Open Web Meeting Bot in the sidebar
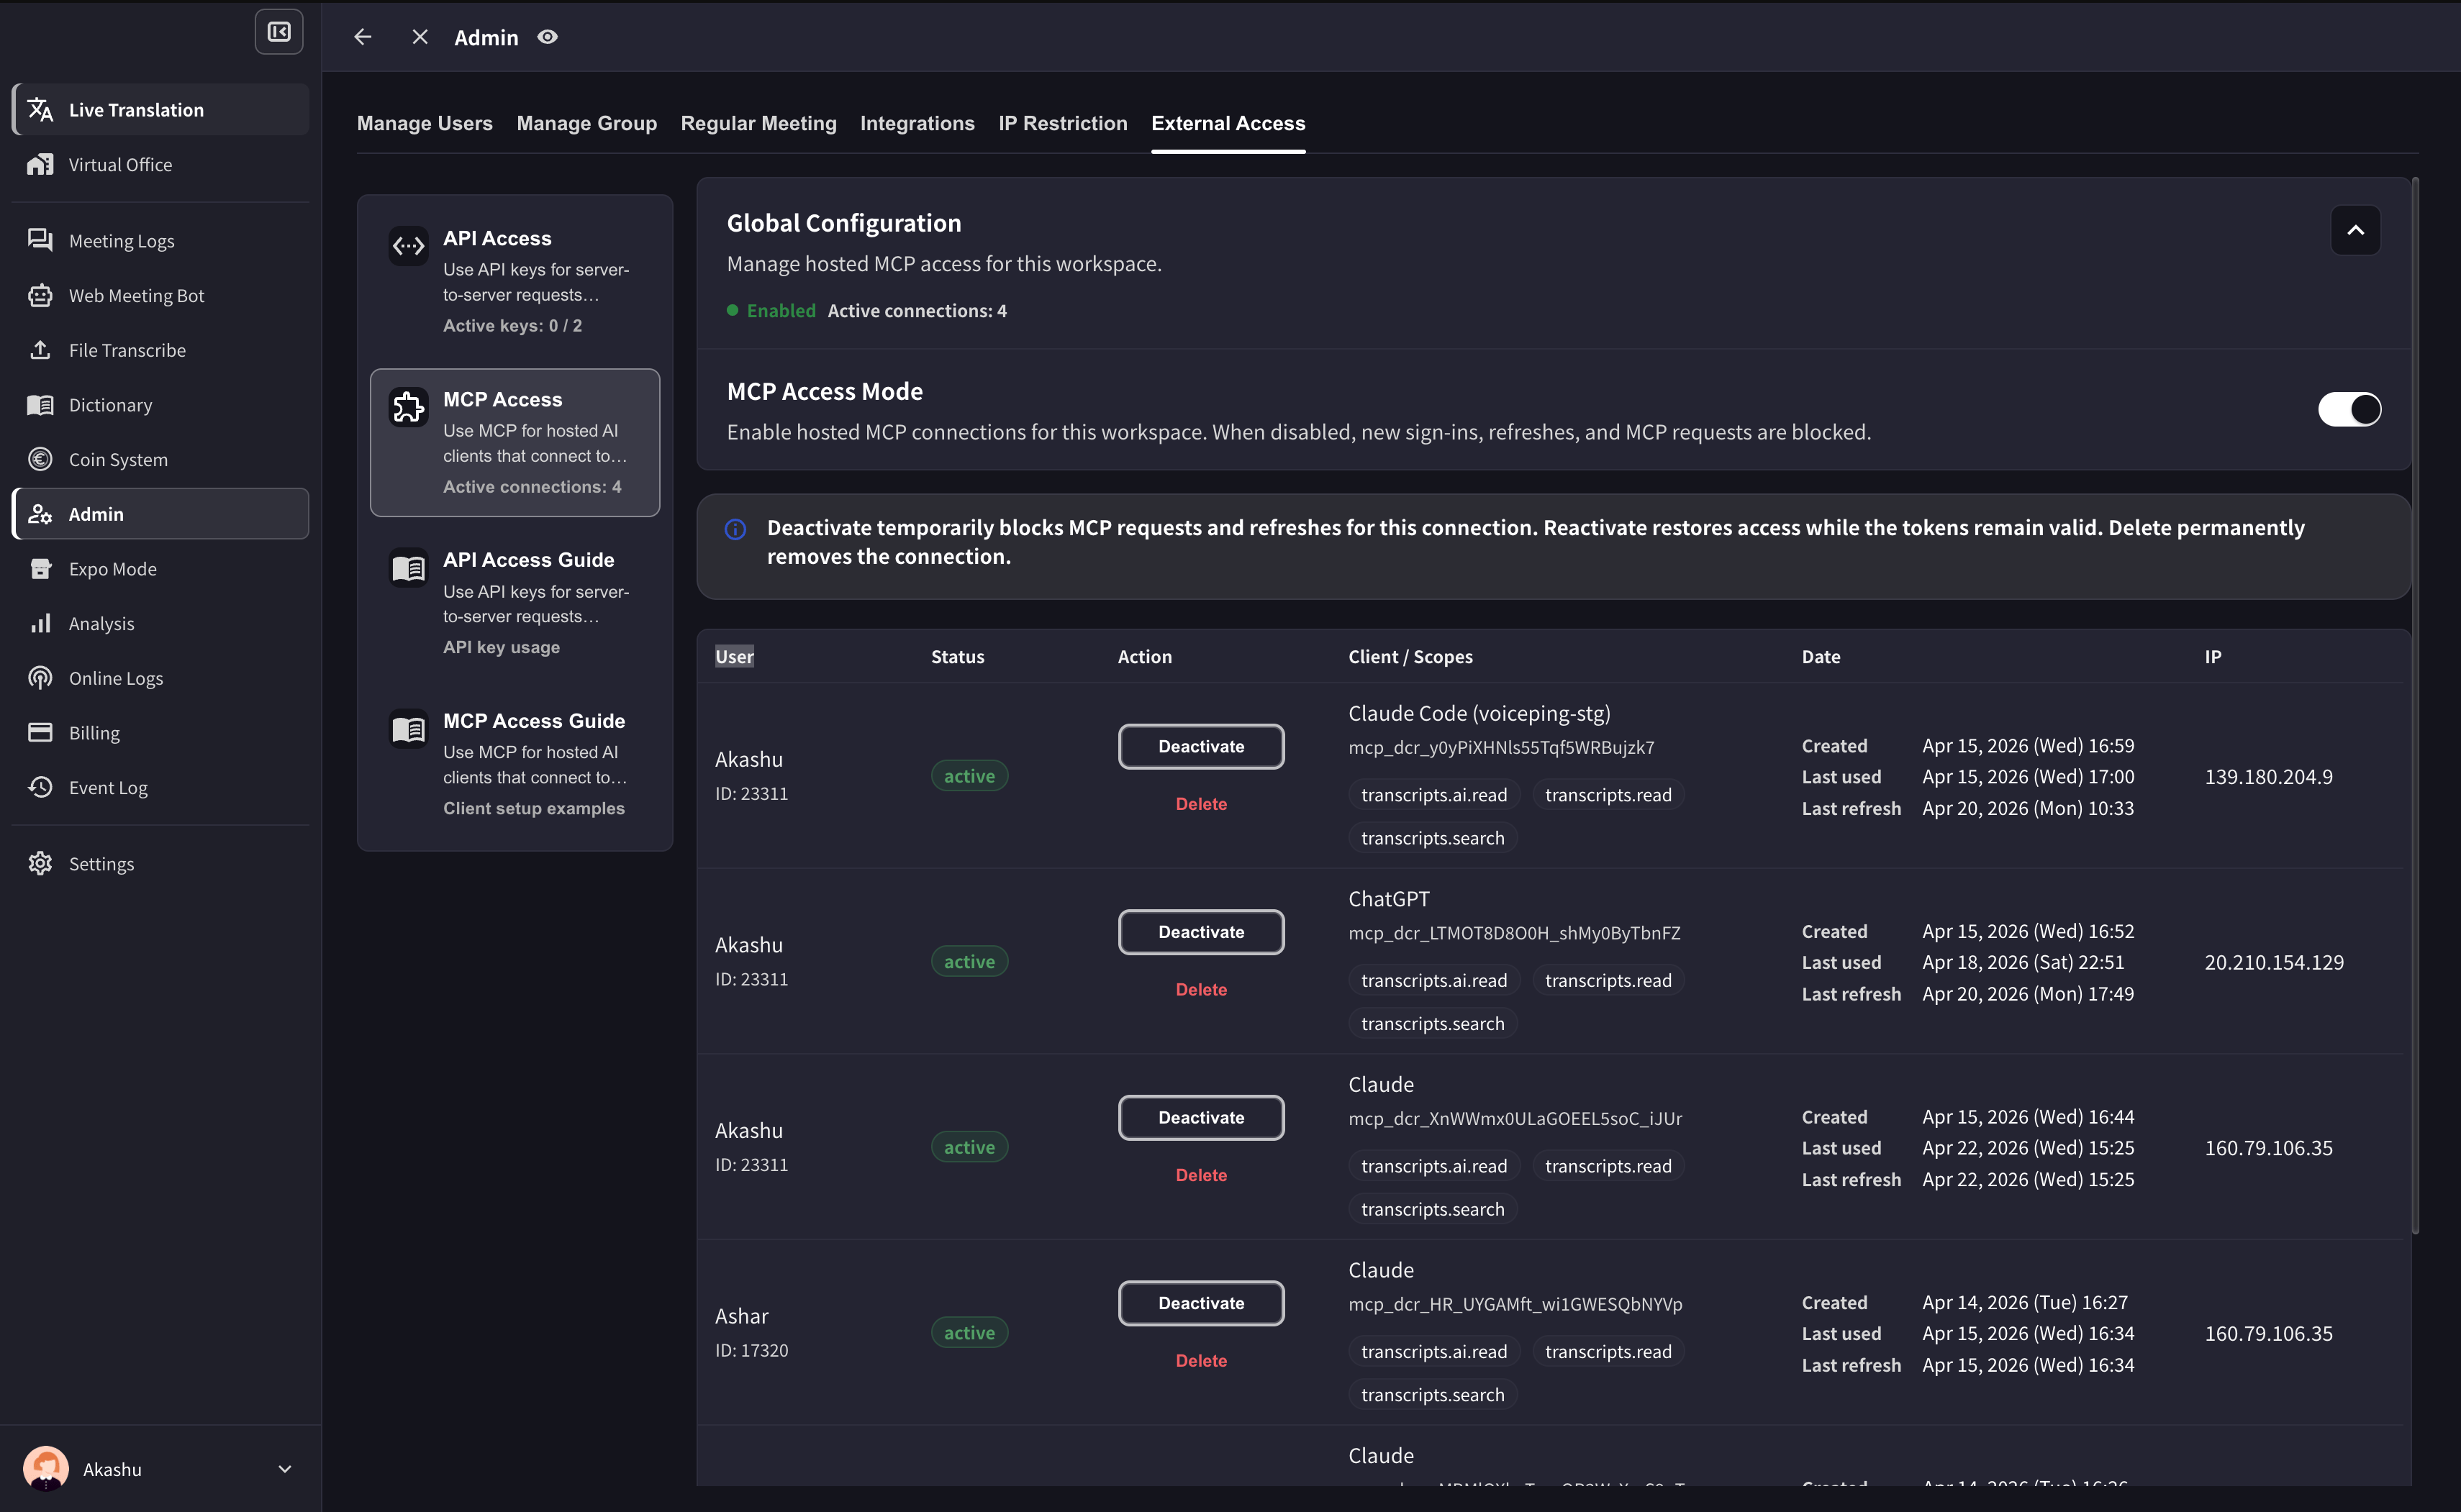This screenshot has width=2461, height=1512. pyautogui.click(x=160, y=295)
